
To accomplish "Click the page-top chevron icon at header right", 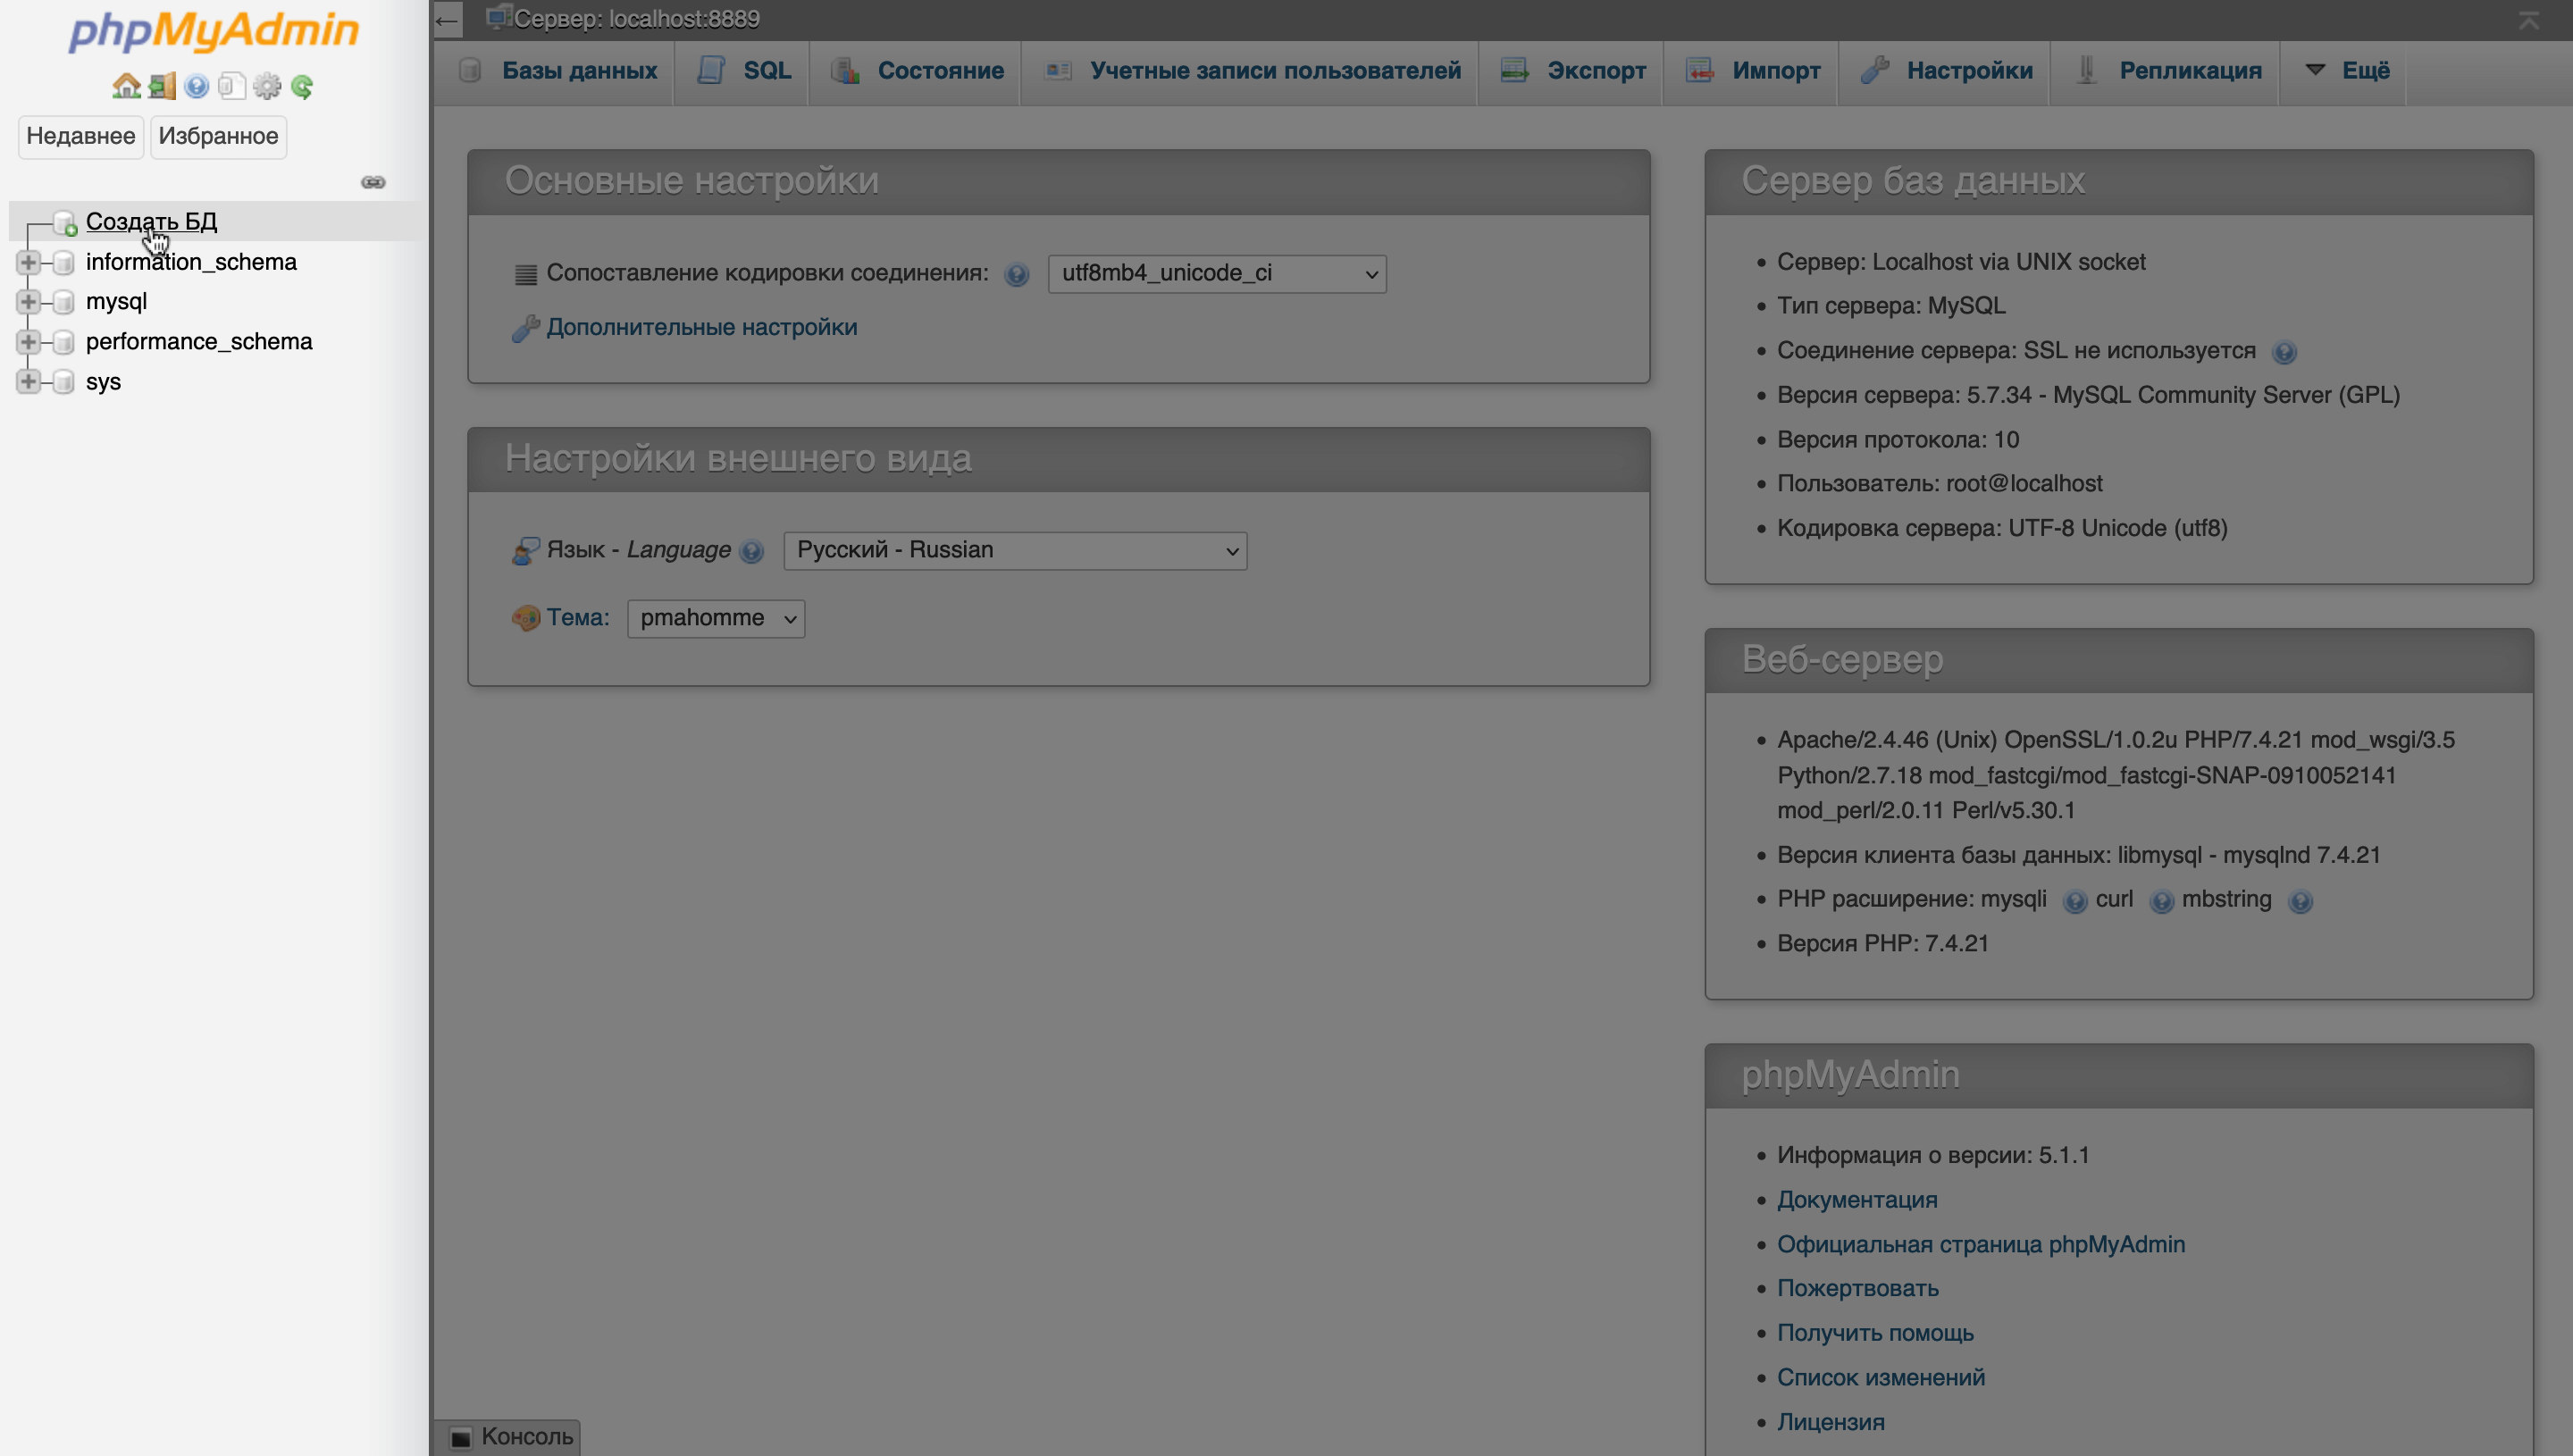I will coord(2529,20).
